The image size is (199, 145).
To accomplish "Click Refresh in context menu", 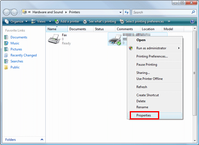I will coord(142,87).
